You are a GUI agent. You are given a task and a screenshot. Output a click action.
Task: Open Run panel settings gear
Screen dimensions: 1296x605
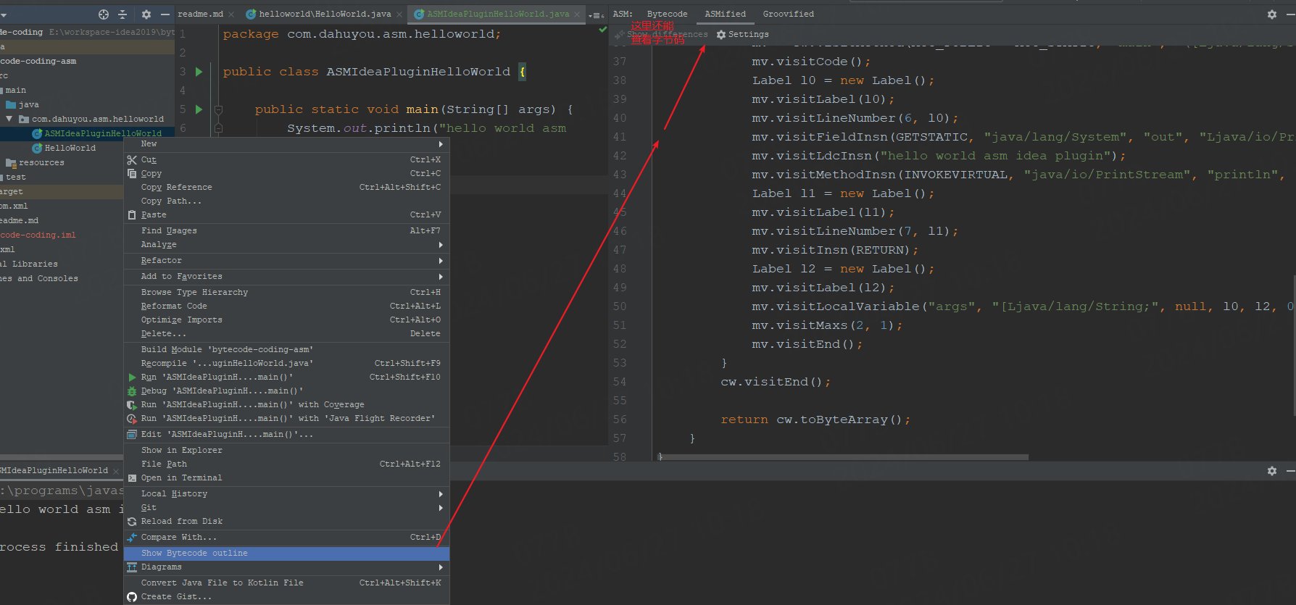tap(1272, 471)
